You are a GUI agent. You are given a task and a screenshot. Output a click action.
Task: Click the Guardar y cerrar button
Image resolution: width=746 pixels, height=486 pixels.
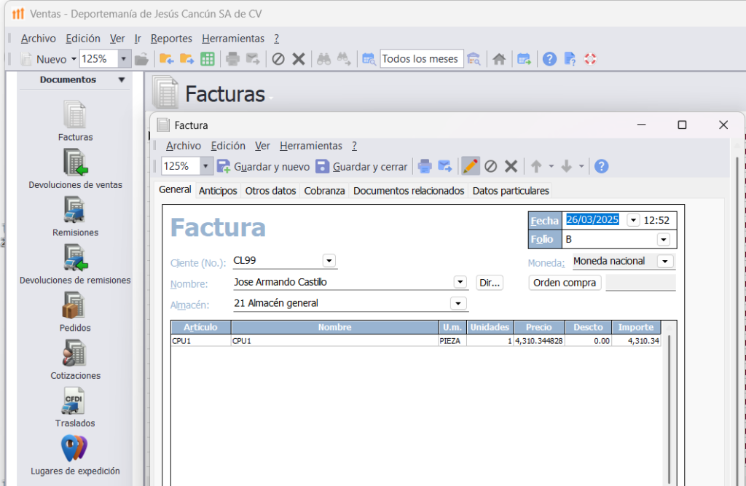click(x=361, y=167)
